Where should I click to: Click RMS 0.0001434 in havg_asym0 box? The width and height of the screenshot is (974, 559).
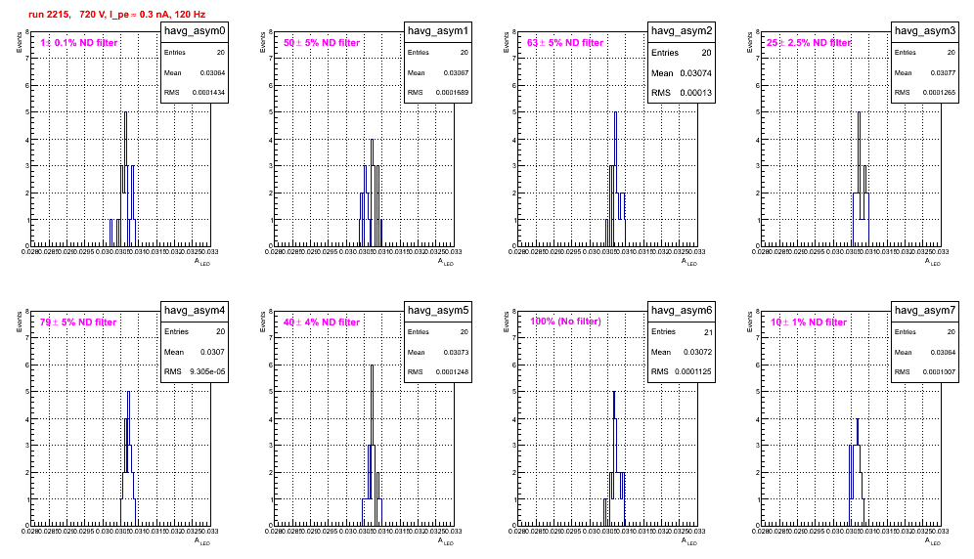tap(195, 93)
